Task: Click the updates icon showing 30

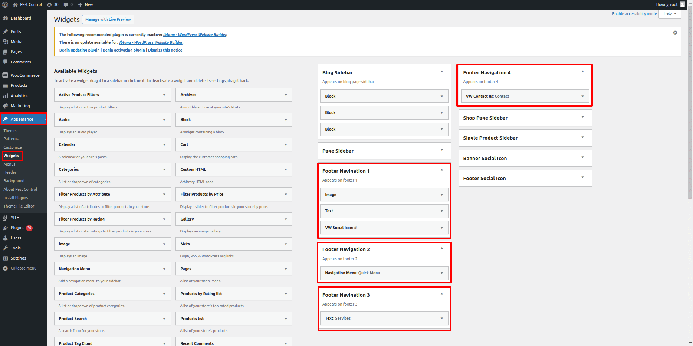Action: pos(50,5)
